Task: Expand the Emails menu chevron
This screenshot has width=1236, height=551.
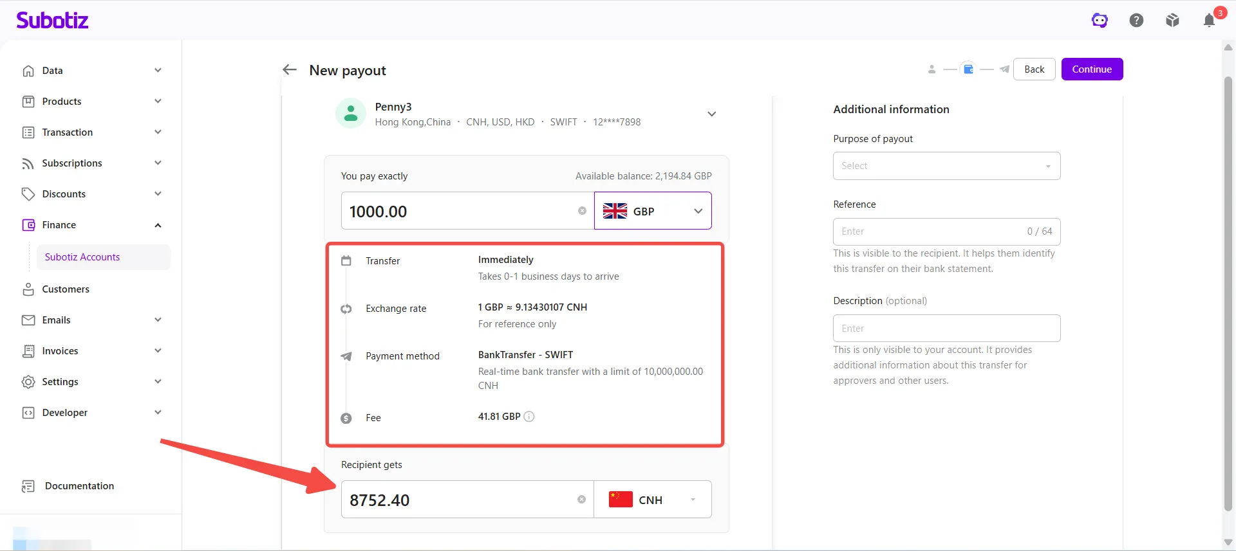Action: point(158,320)
